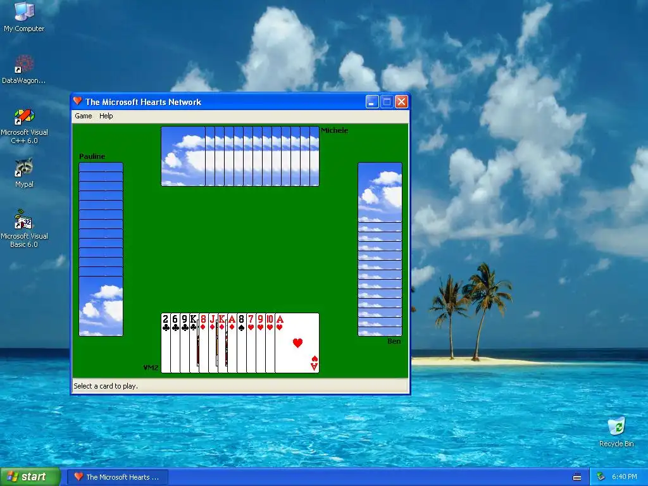Click the Recycle Bin icon
The height and width of the screenshot is (486, 648).
pyautogui.click(x=616, y=432)
